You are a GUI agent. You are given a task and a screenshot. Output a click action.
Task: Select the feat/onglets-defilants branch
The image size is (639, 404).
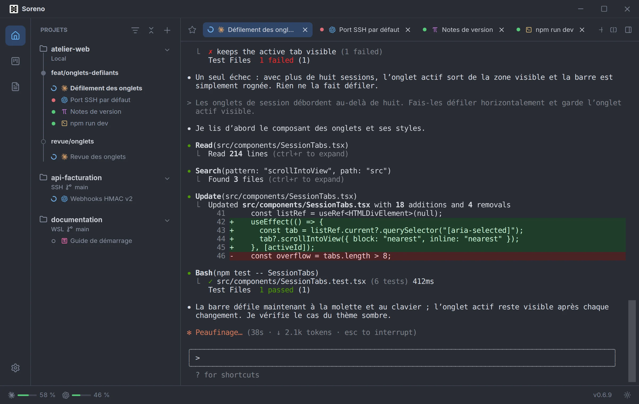click(x=84, y=73)
